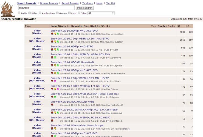
Task: Comments icon for Snowden.2016.HDRip.XviD-ETRG
Action: click(x=55, y=50)
